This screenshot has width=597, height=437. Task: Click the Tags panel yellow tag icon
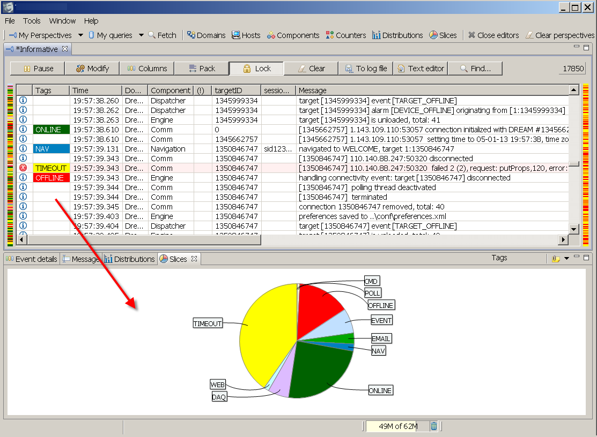[x=556, y=259]
